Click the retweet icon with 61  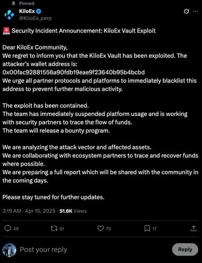pyautogui.click(x=54, y=229)
